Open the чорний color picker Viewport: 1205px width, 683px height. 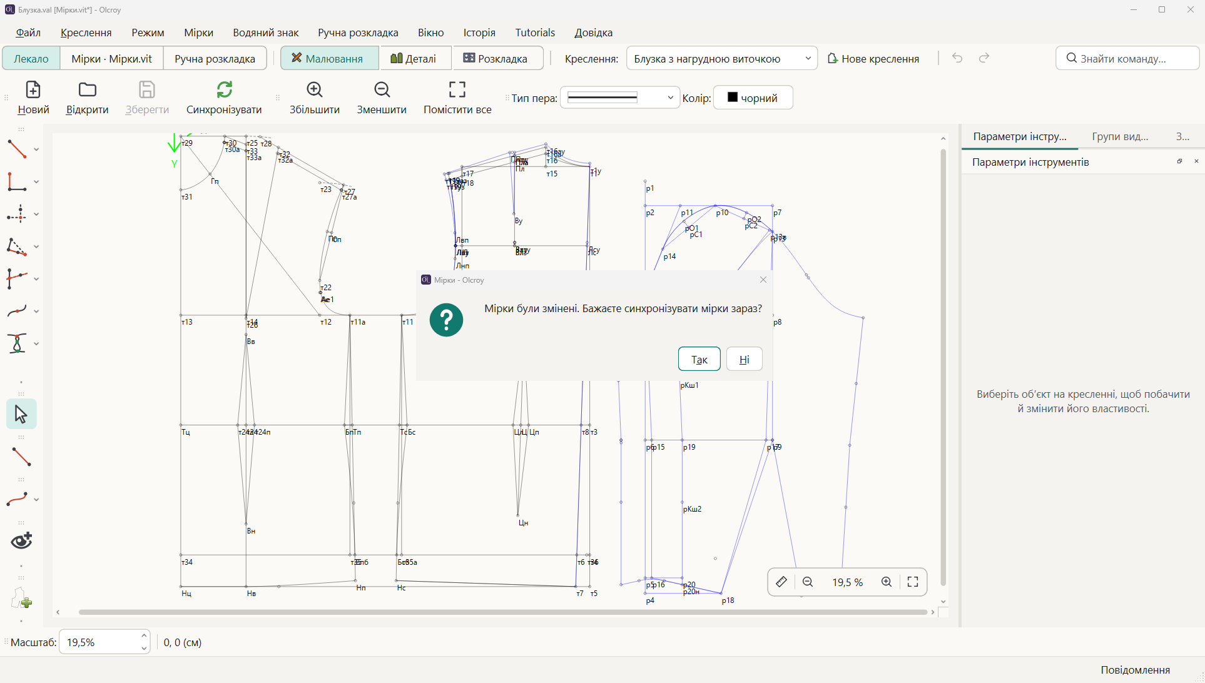click(753, 98)
